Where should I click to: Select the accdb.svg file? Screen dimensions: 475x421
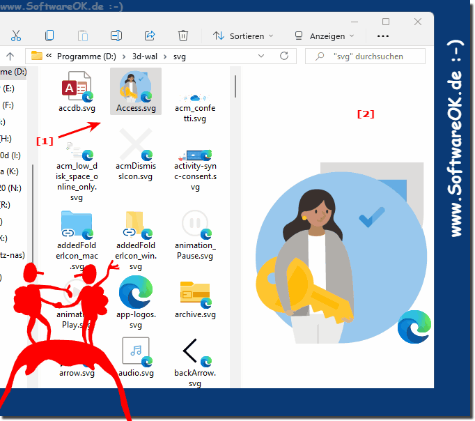point(77,91)
